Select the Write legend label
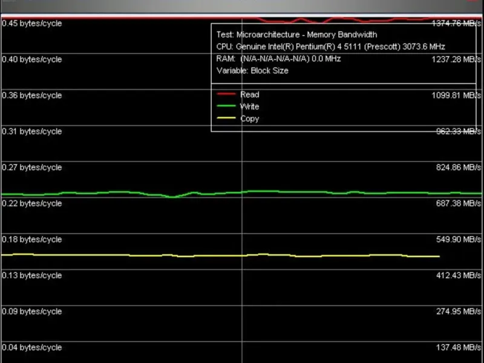 (249, 106)
